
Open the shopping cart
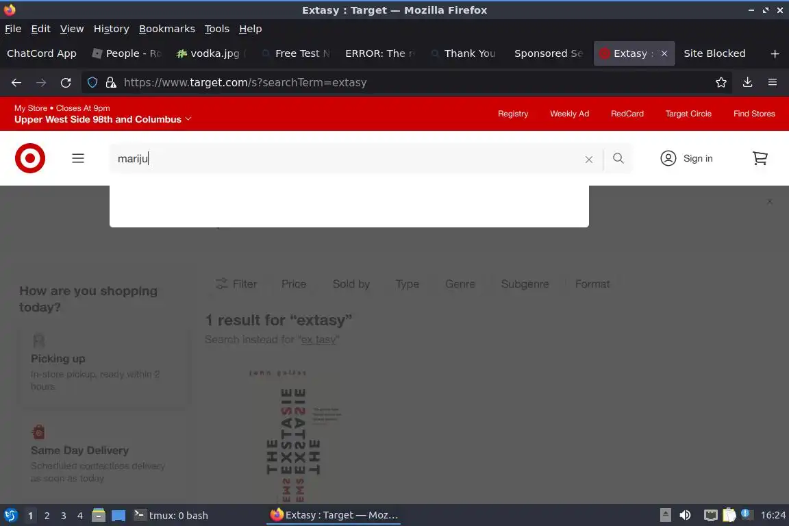tap(760, 159)
